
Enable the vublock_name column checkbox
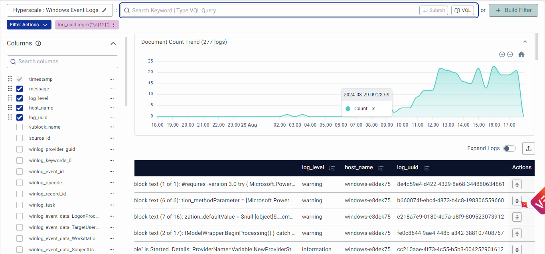tap(20, 127)
